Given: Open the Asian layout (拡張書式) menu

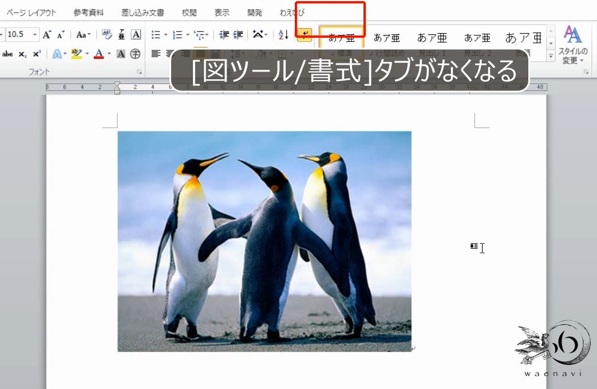Looking at the screenshot, I should [260, 35].
